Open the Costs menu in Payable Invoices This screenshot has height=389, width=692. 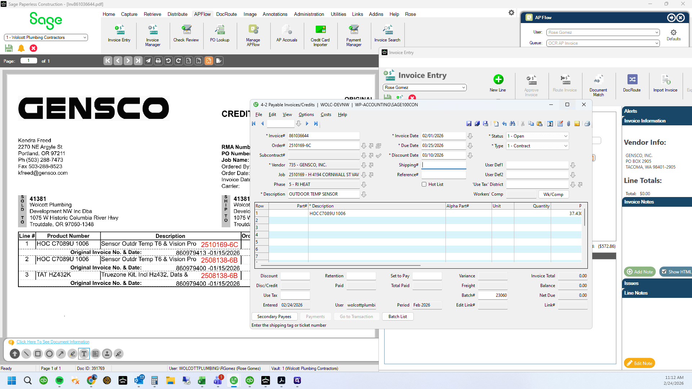pos(326,115)
